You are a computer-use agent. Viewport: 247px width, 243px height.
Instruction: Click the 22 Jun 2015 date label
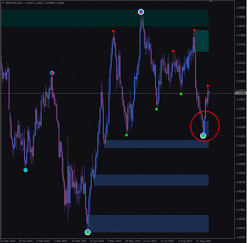(150, 241)
